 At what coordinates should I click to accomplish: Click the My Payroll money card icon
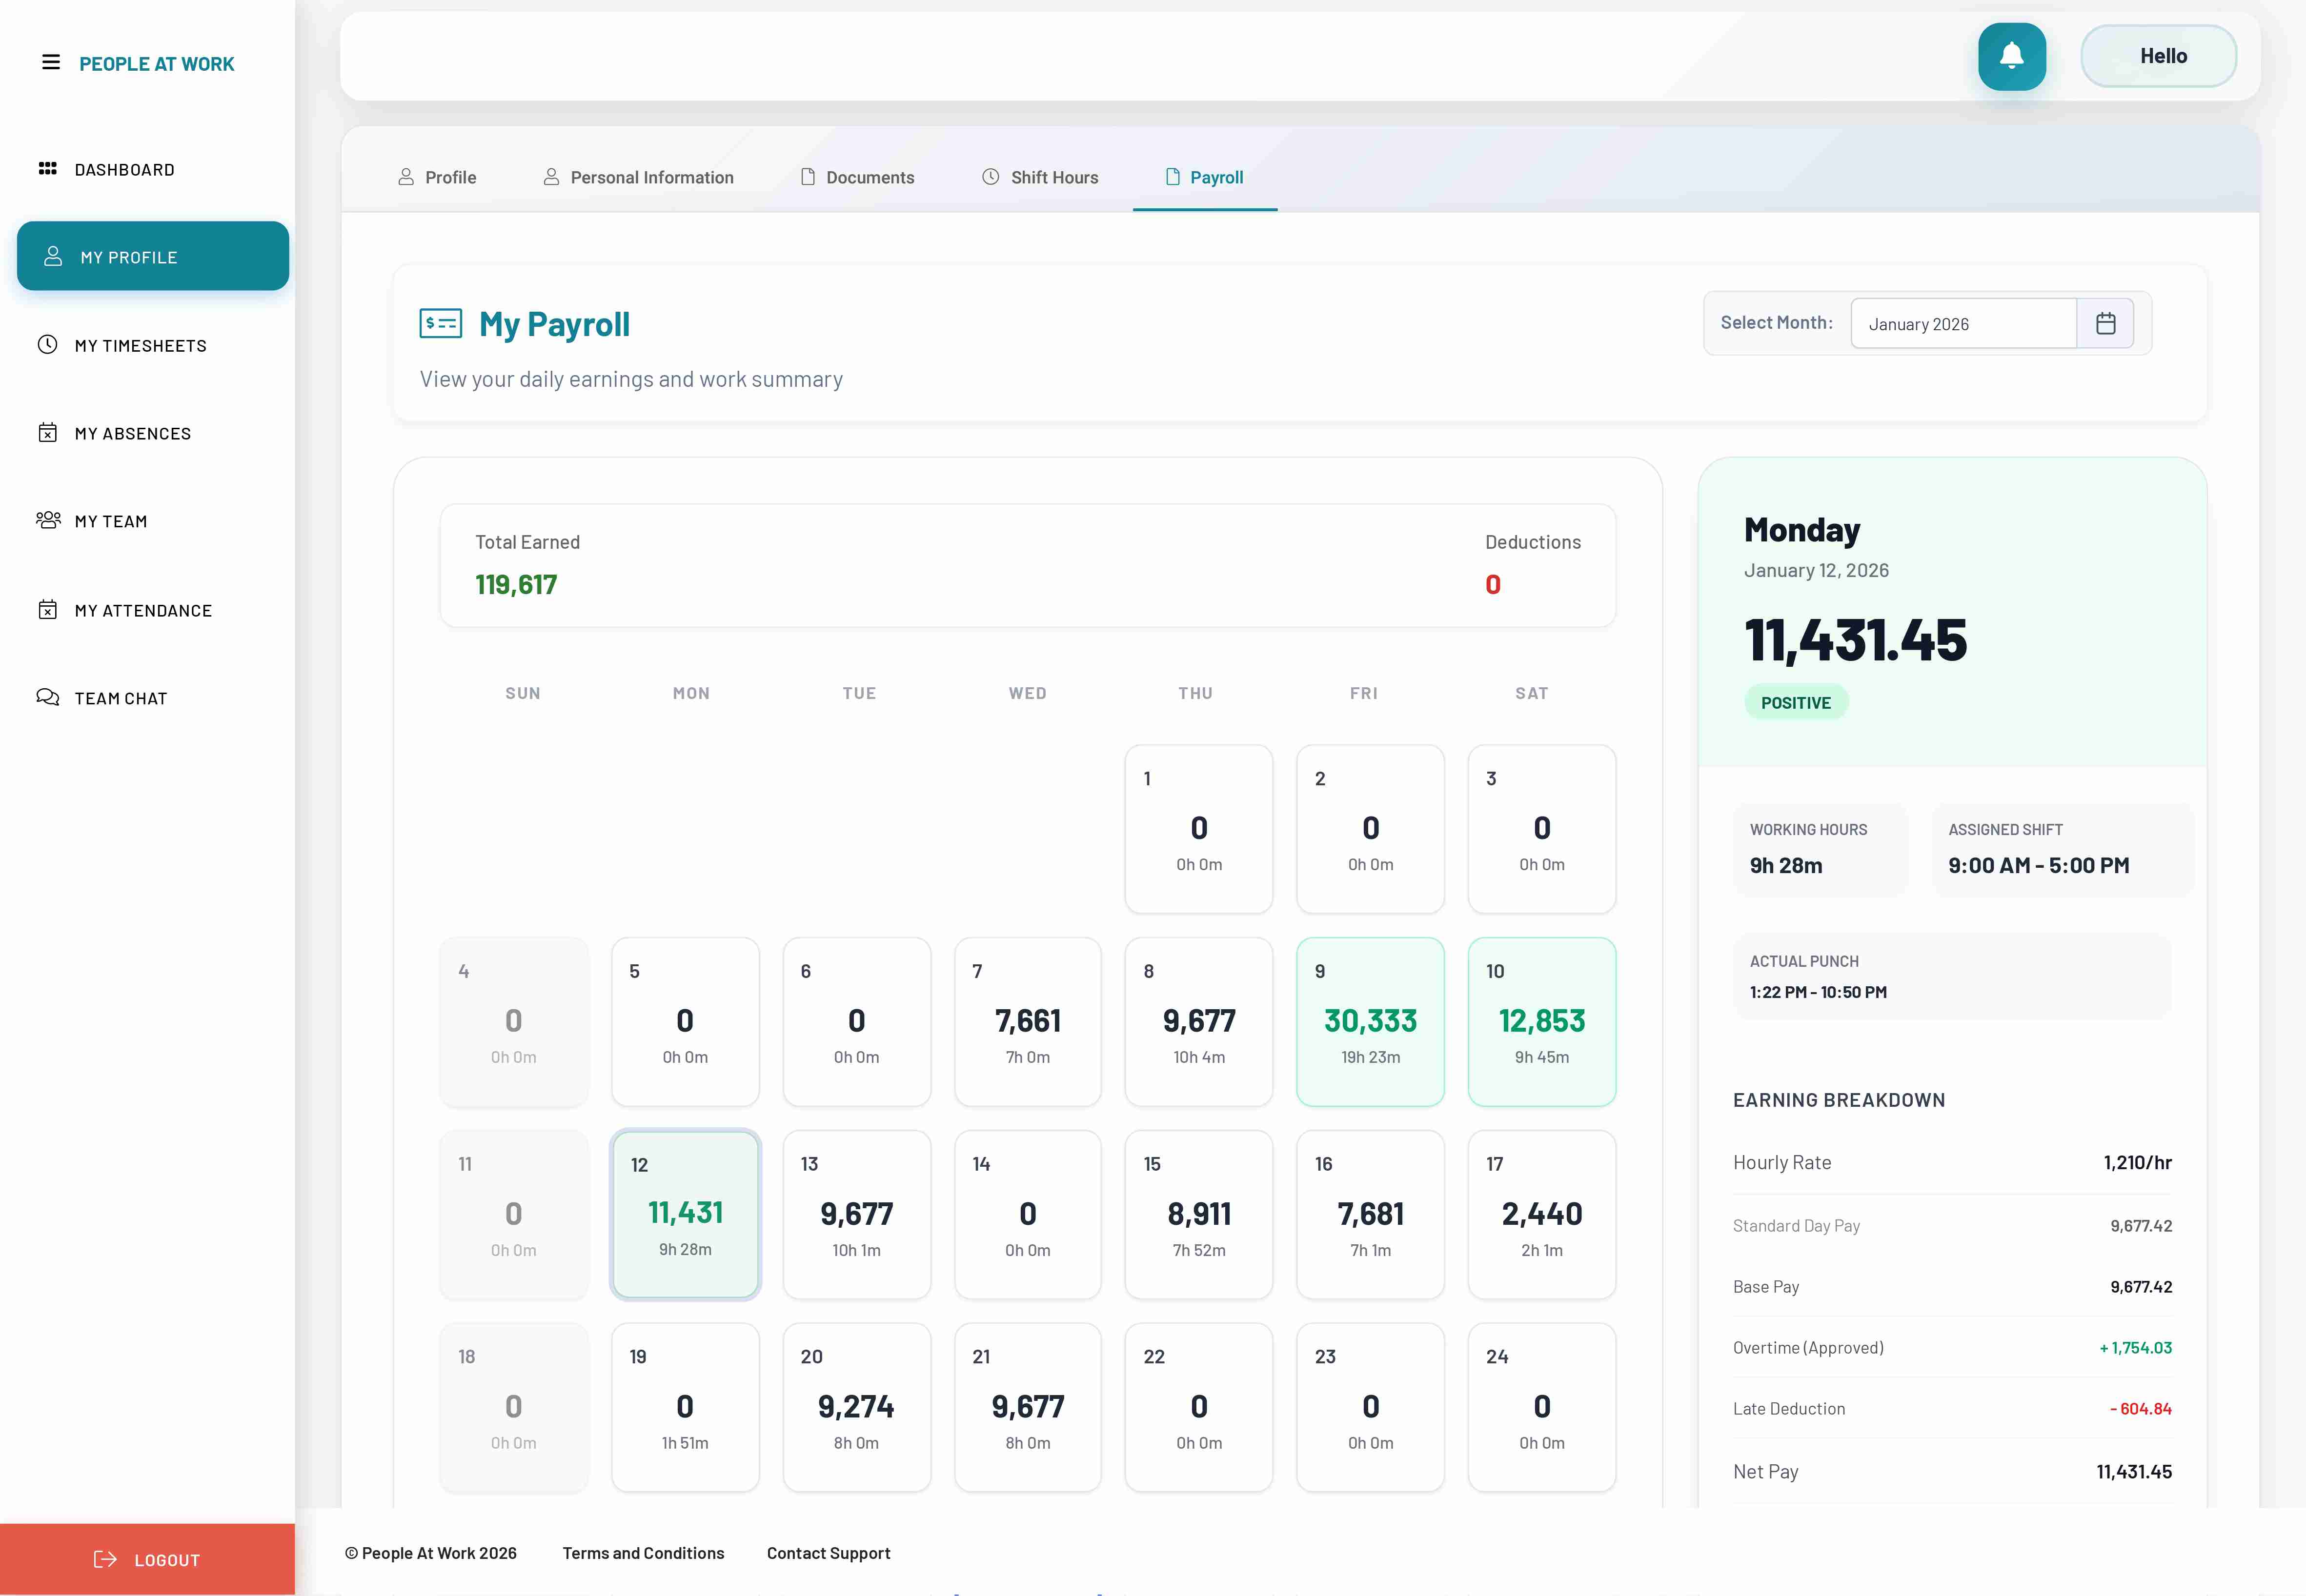440,324
